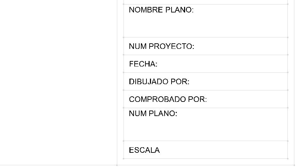The height and width of the screenshot is (167, 302).
Task: Click the blank drawing area left of title block
Action: [58, 82]
